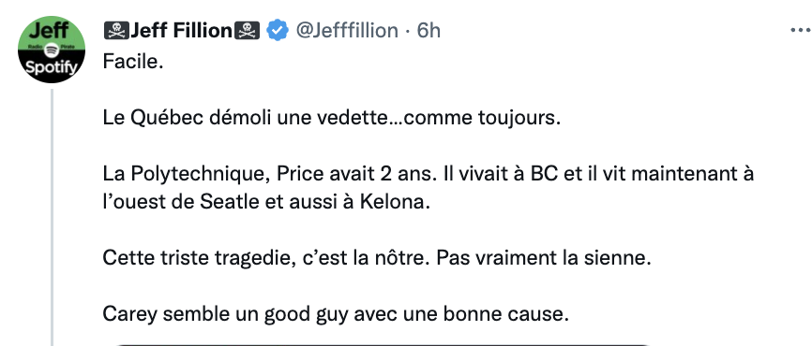Click the word "Facile." in the tweet
This screenshot has width=812, height=346.
point(133,62)
